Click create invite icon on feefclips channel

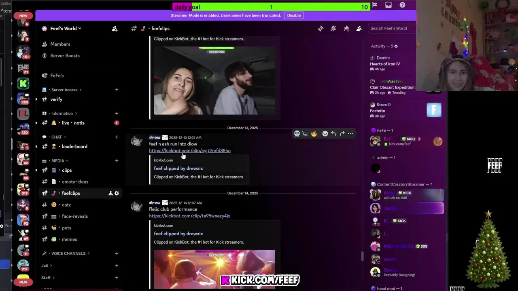tap(110, 193)
